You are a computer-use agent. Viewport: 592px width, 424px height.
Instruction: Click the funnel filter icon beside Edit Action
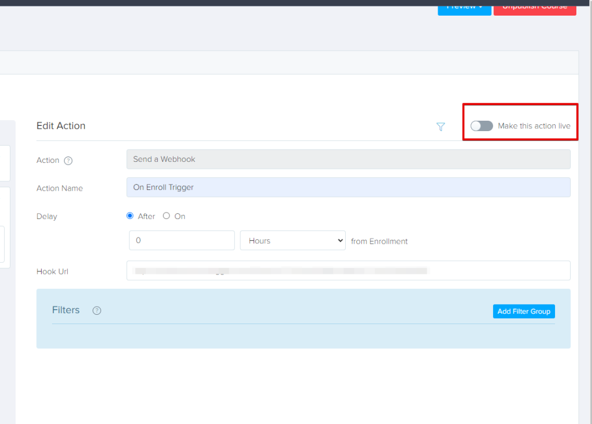pos(441,127)
